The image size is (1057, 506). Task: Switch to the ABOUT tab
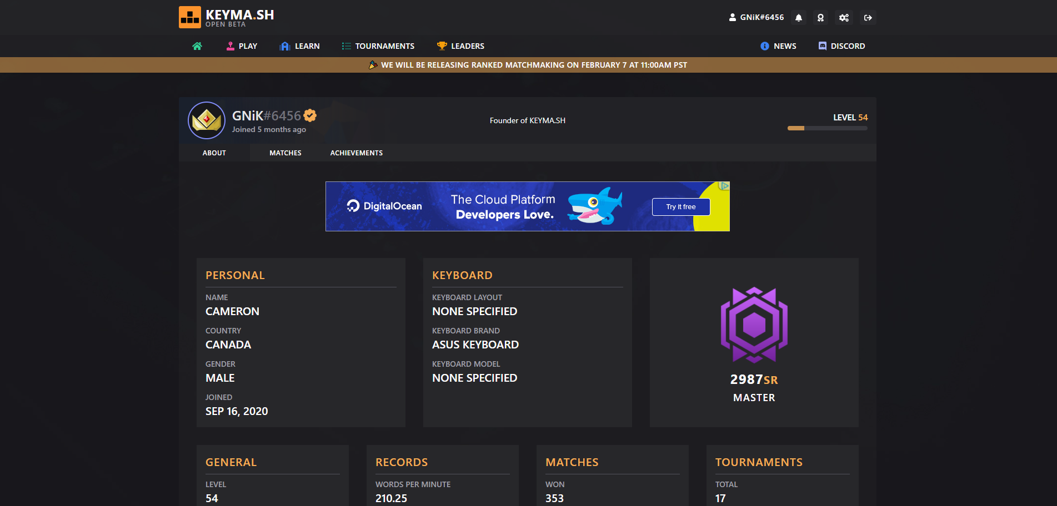click(x=214, y=153)
